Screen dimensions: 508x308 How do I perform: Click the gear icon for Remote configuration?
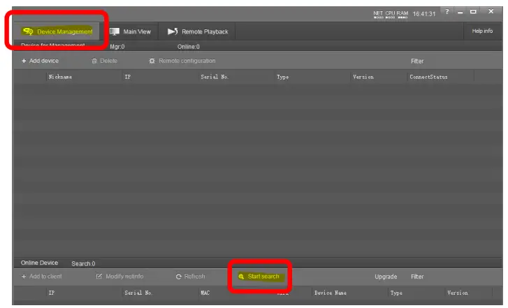tap(152, 61)
